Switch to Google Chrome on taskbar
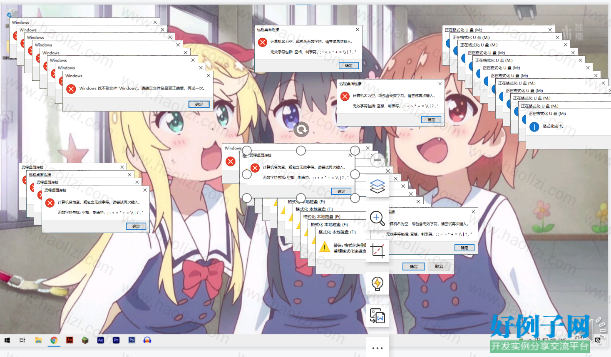611x357 pixels. point(54,340)
